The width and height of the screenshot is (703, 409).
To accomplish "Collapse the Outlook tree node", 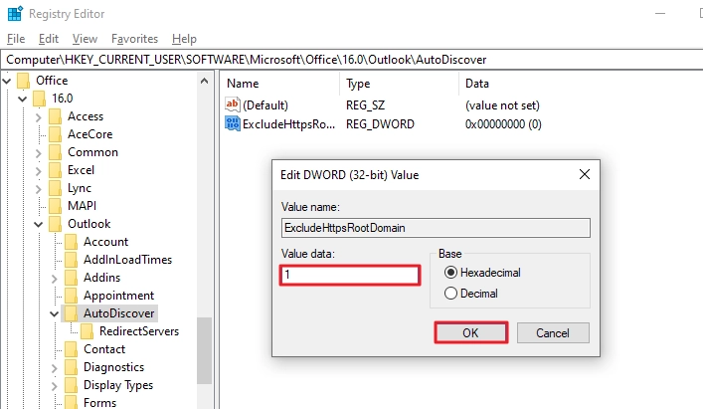I will click(x=39, y=224).
